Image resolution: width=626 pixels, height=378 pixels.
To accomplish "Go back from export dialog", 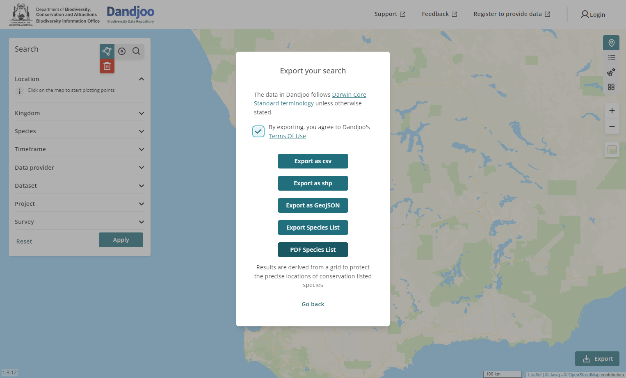I will [x=313, y=304].
